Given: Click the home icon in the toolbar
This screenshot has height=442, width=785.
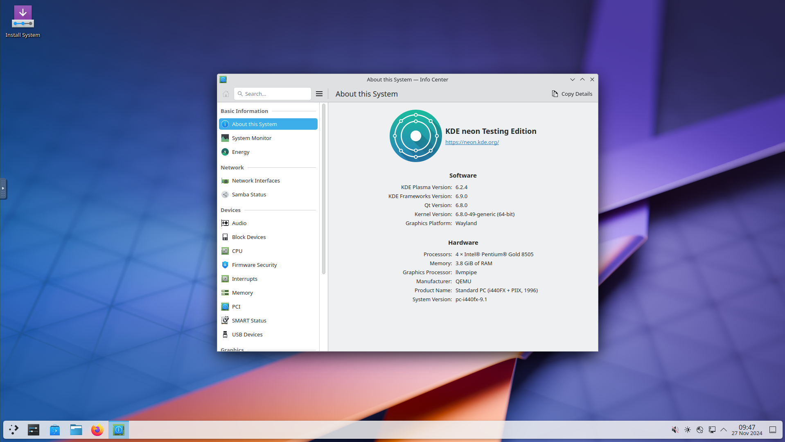Looking at the screenshot, I should pyautogui.click(x=226, y=94).
